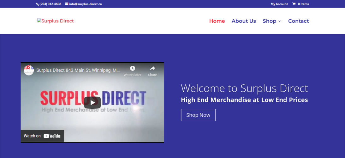Viewport: 345px width, 158px height.
Task: Open the Contact page
Action: click(x=299, y=21)
